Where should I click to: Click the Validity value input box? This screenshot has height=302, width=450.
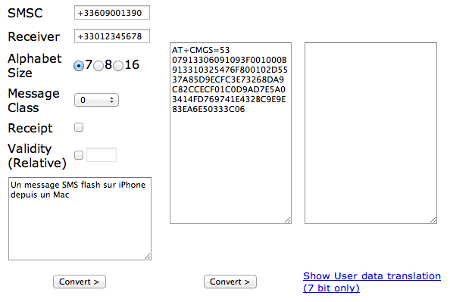click(102, 155)
